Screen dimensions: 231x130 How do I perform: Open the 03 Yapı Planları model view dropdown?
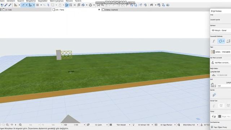pos(166,125)
